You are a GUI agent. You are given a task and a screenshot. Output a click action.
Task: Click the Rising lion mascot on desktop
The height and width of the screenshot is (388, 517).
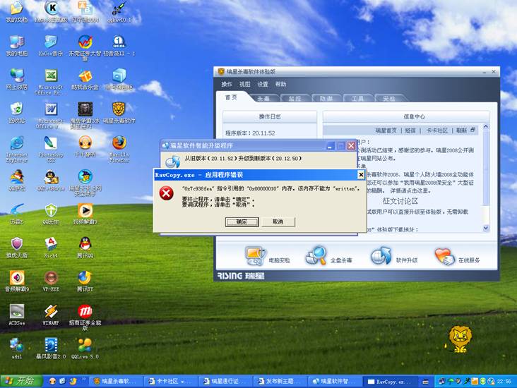tap(460, 339)
